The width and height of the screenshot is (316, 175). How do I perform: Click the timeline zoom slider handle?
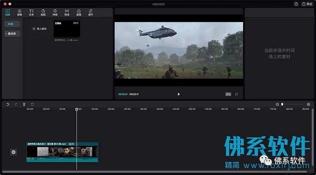(282, 104)
